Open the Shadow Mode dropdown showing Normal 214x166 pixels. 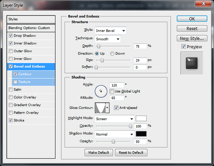click(x=114, y=134)
